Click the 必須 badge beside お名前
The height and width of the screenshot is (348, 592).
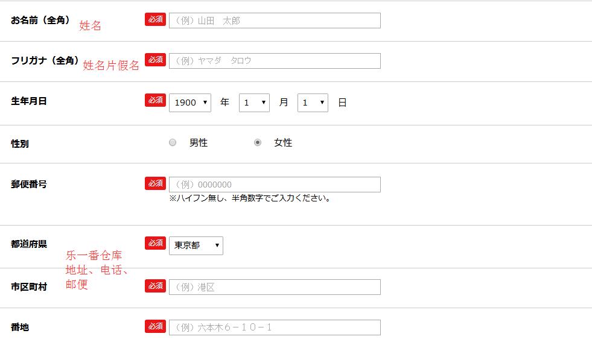pos(155,19)
